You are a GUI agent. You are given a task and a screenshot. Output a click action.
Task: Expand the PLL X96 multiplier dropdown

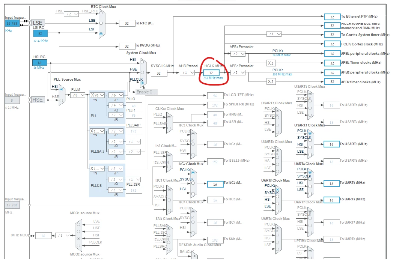[x=98, y=95]
